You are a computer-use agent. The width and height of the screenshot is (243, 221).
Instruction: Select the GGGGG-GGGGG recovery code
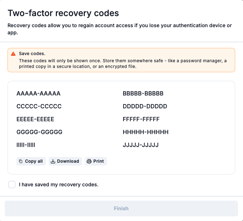(x=39, y=132)
